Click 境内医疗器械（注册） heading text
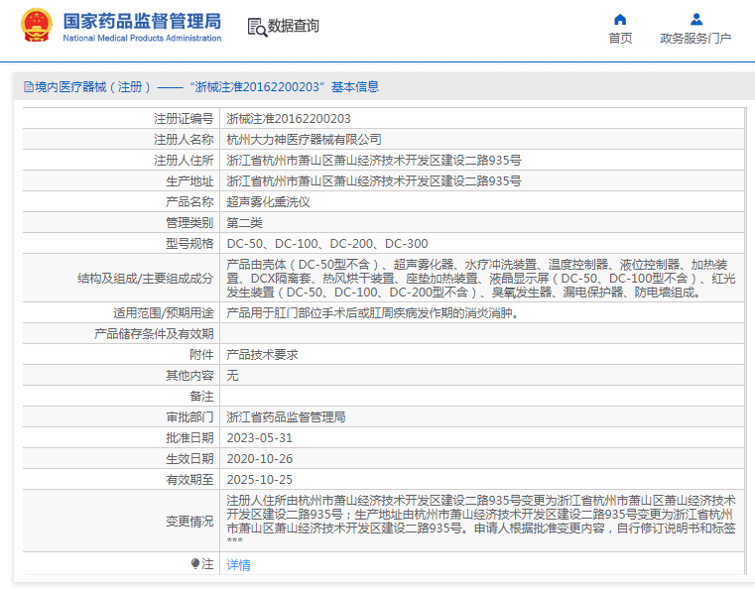This screenshot has height=589, width=755. [92, 87]
